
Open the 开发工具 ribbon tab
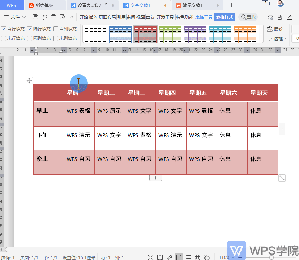tap(165, 17)
